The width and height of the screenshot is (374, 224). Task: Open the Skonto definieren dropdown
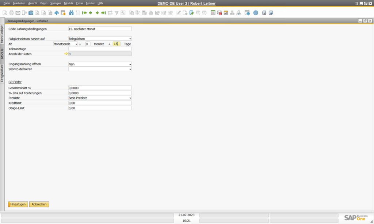(130, 69)
